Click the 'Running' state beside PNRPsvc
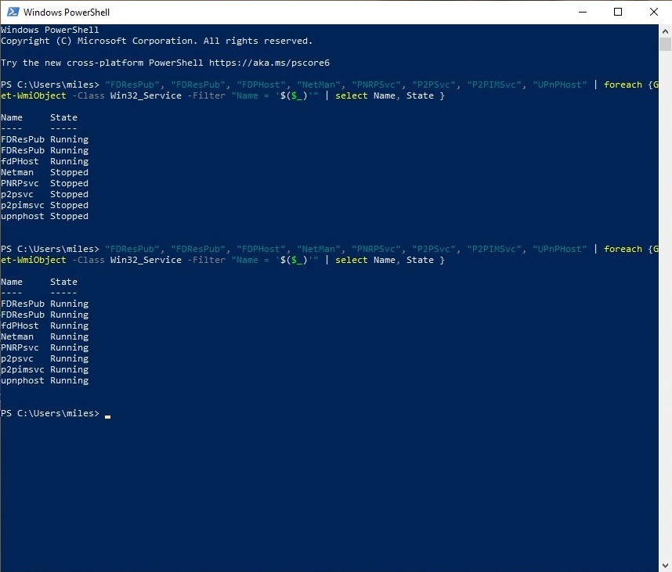 pos(69,347)
